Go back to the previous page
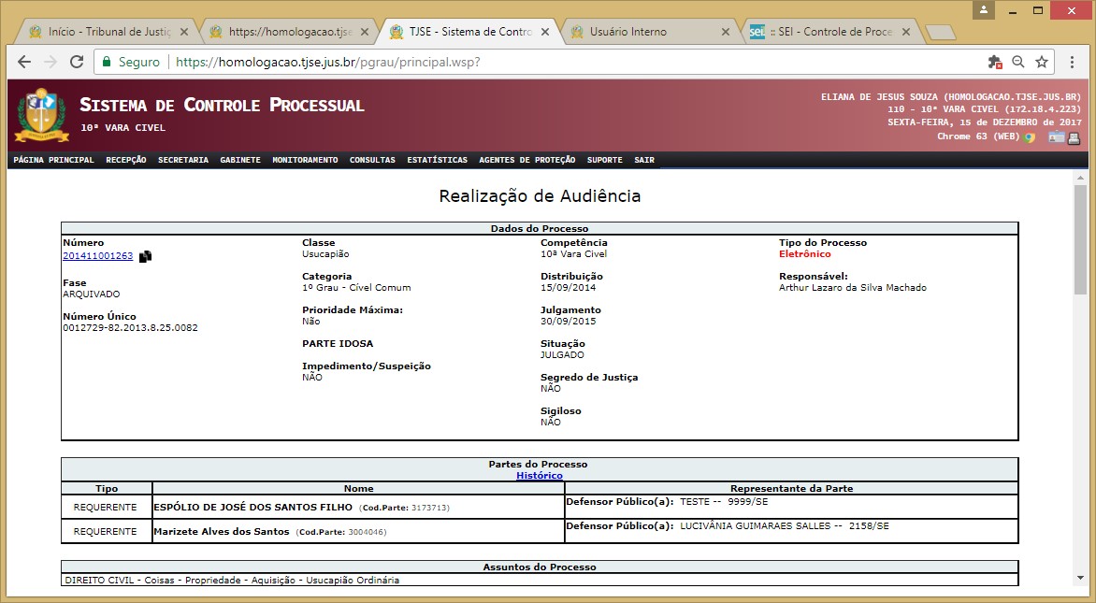 pos(24,62)
